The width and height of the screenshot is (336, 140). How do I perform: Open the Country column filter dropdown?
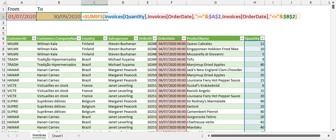point(105,38)
